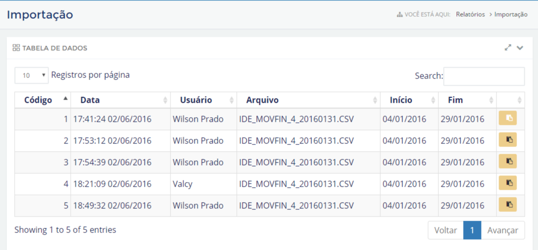Sort table by Início column

[409, 100]
